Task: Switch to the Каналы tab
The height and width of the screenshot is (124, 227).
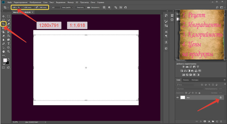Action: click(x=186, y=80)
